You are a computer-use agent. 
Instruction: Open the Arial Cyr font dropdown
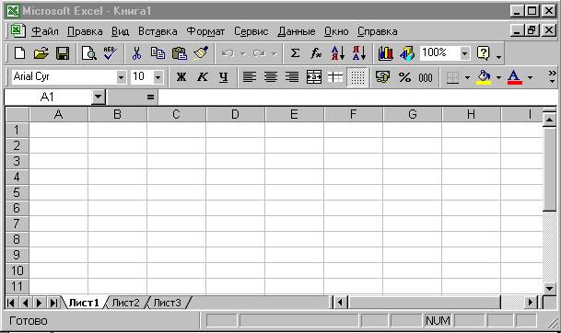coord(121,77)
